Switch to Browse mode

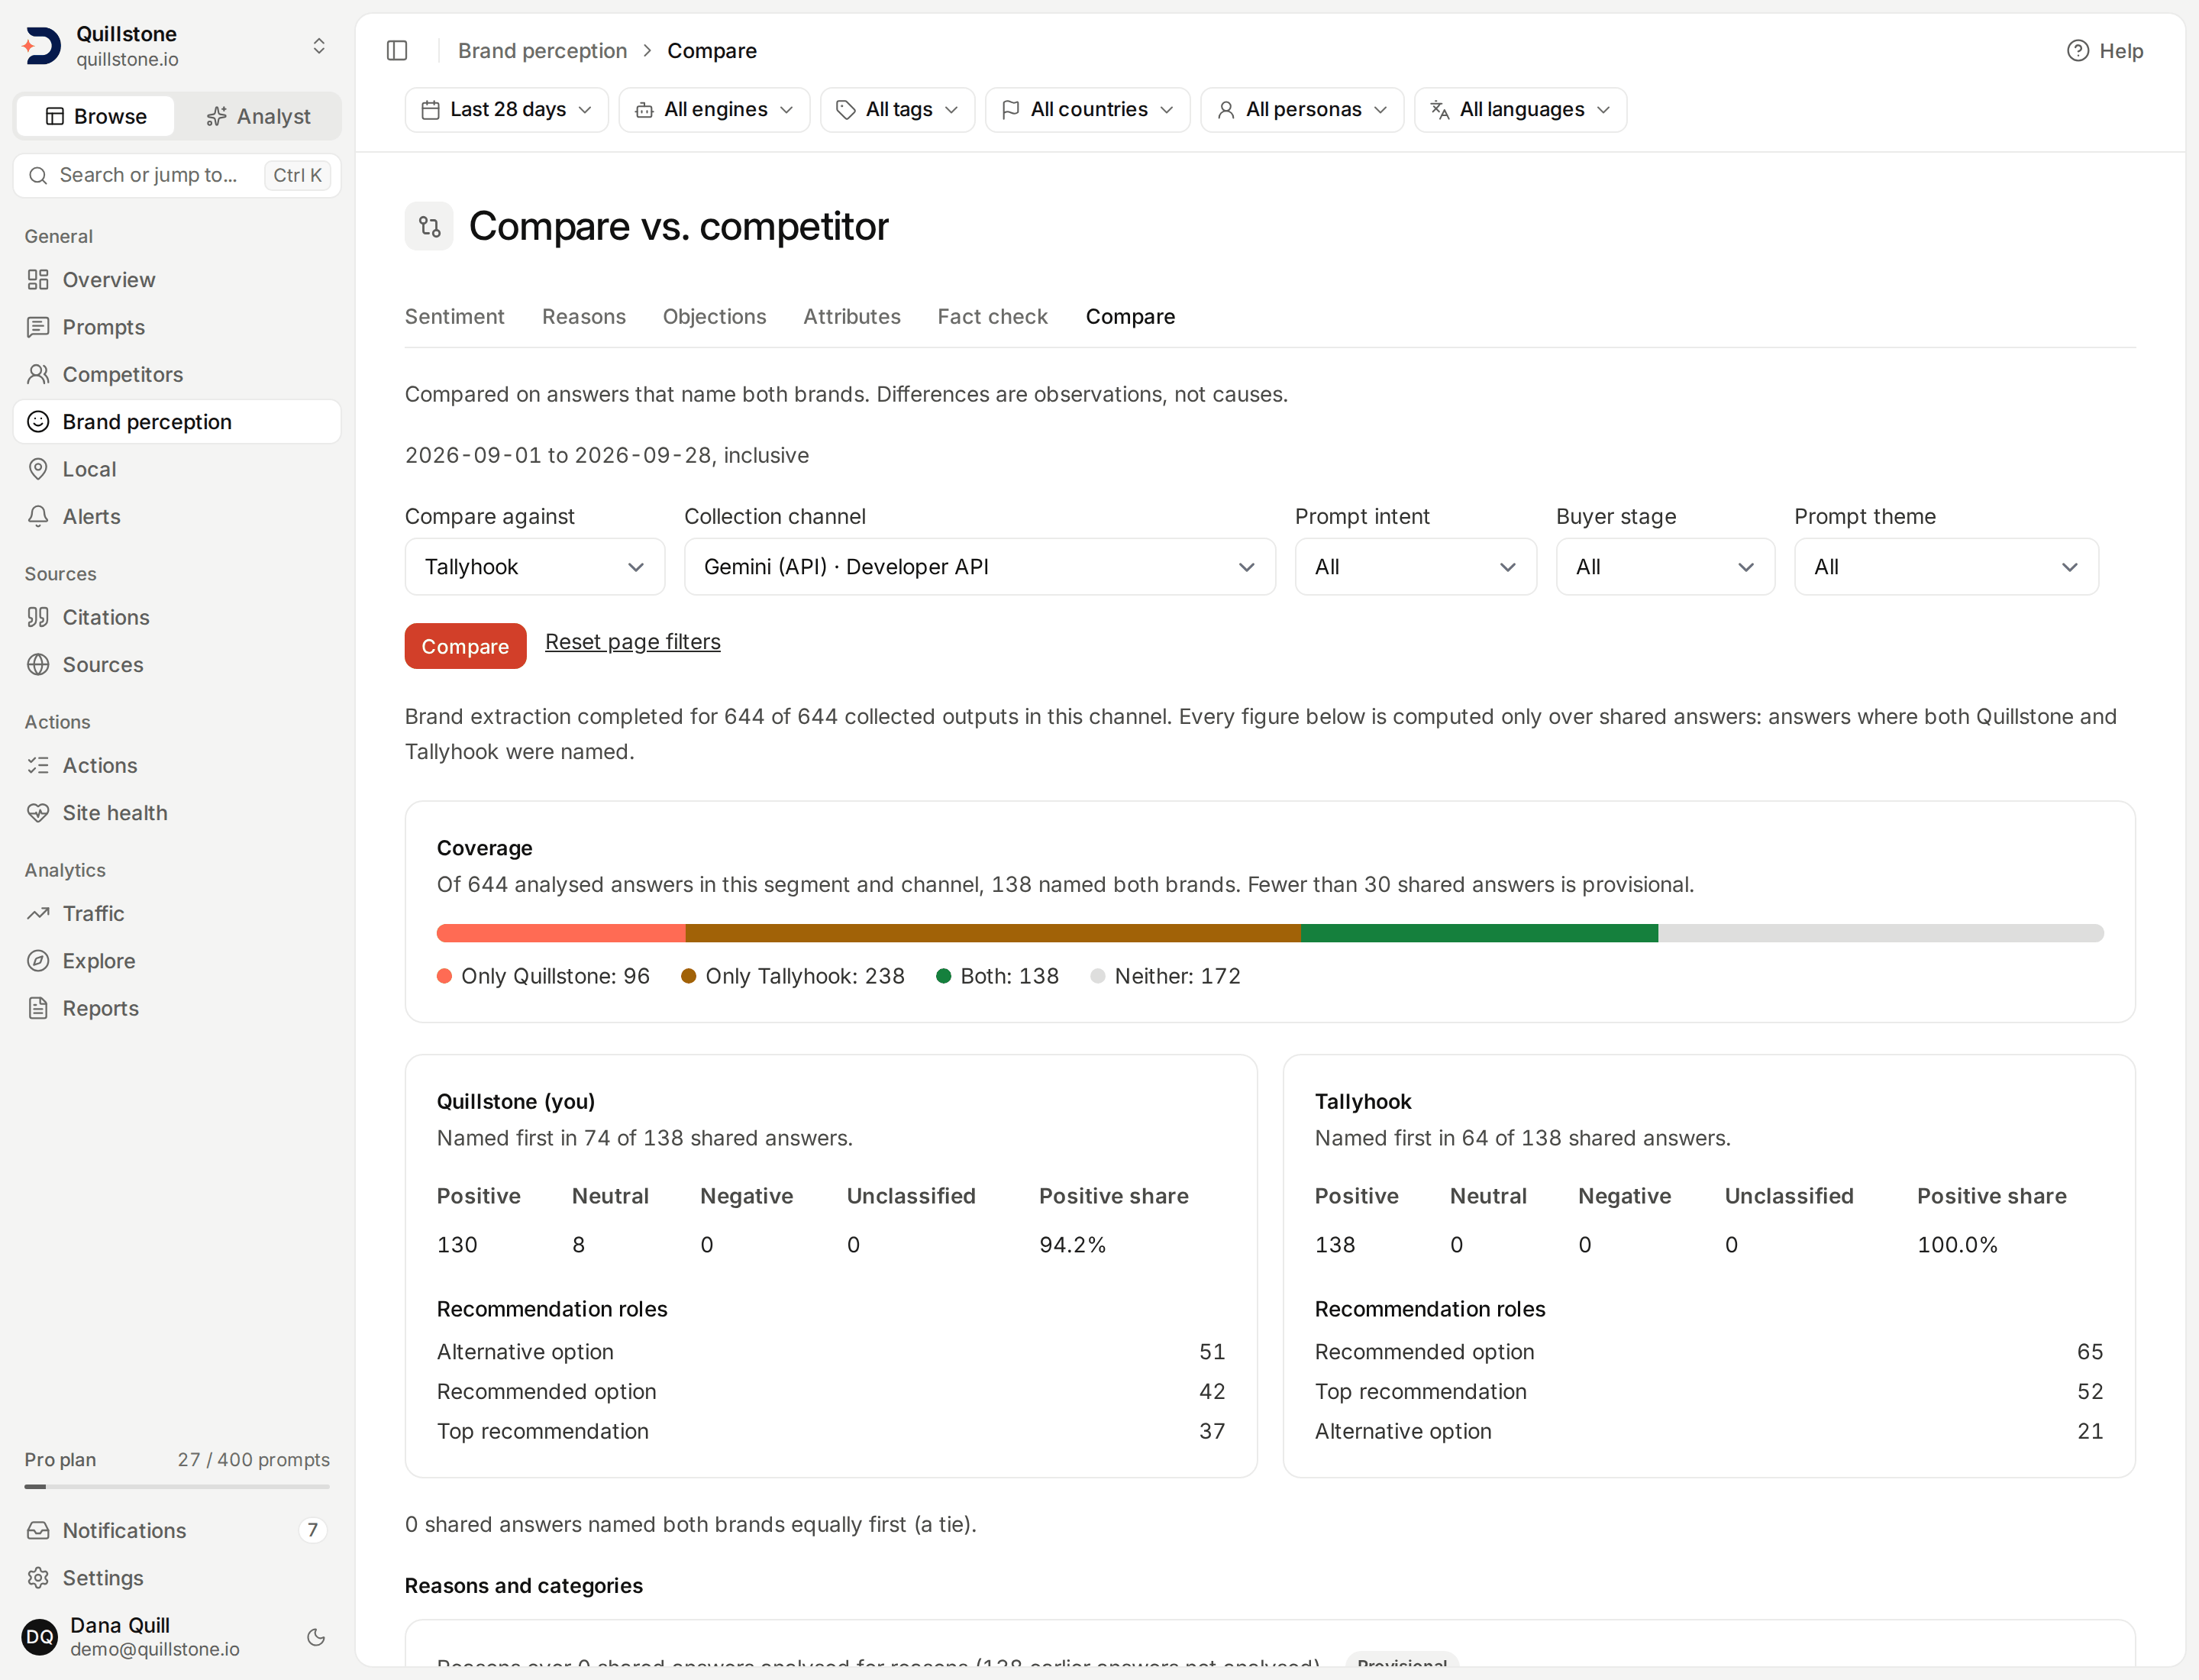(x=96, y=116)
